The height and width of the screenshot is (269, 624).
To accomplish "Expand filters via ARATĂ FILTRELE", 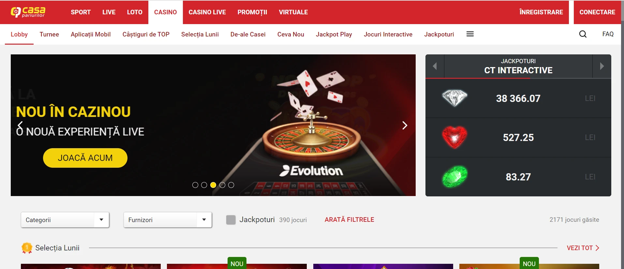I will [x=349, y=219].
